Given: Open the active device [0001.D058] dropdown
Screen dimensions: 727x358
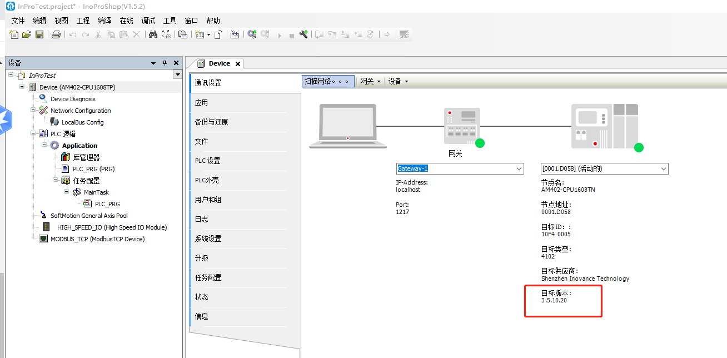Looking at the screenshot, I should 663,168.
